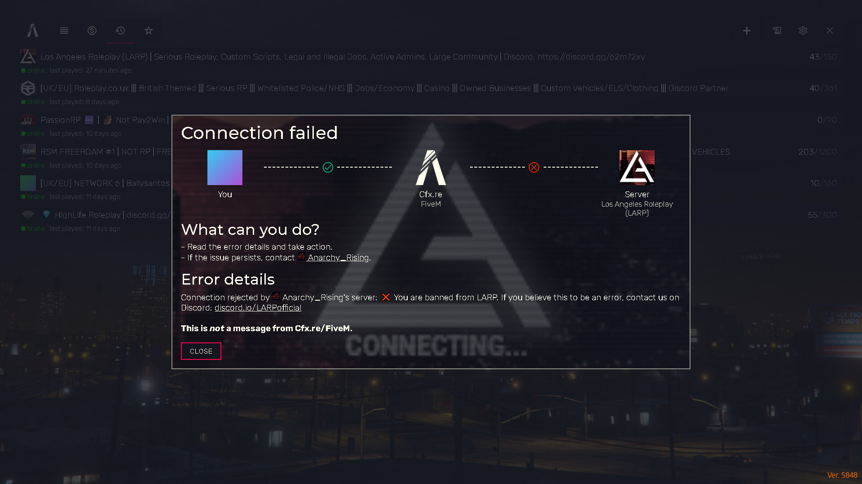862x484 pixels.
Task: Click the Los Angeles Roleplay server icon
Action: coord(28,56)
